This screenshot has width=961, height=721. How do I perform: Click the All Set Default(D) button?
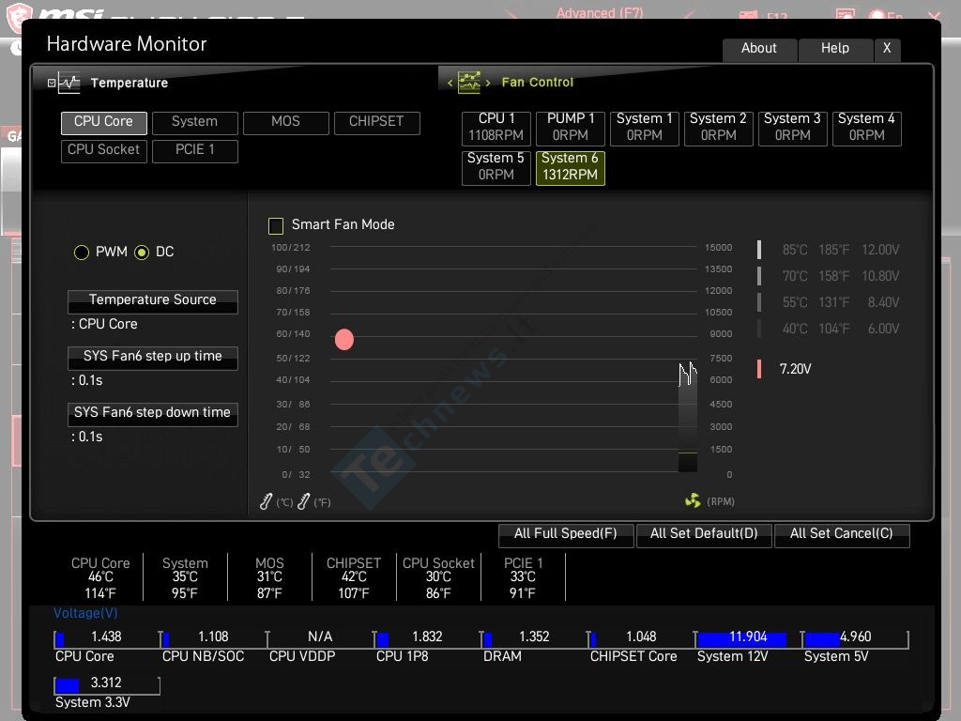(704, 534)
